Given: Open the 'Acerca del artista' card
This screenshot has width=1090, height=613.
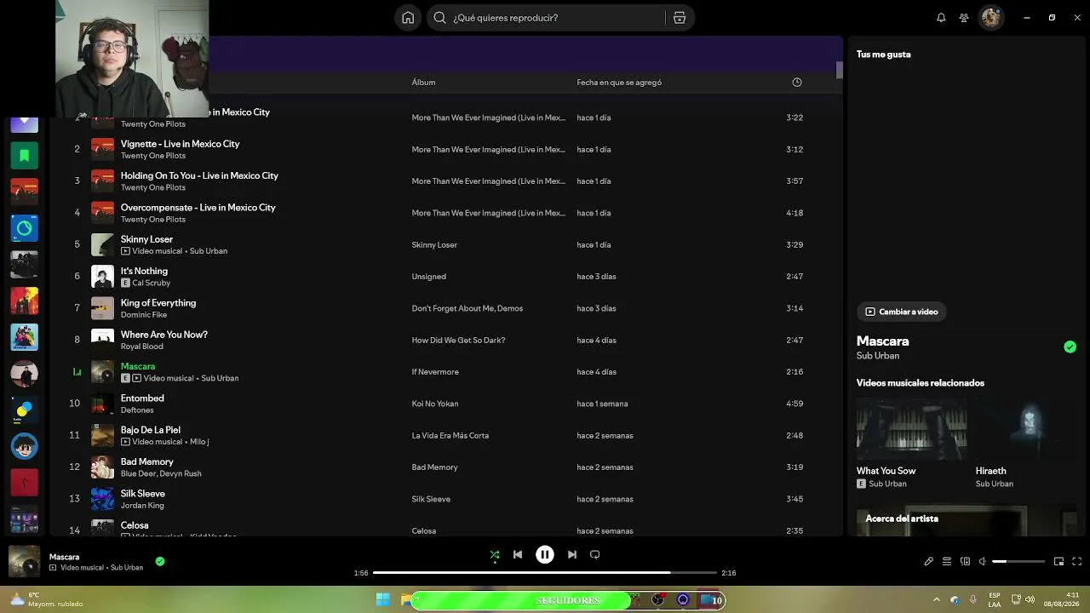Looking at the screenshot, I should 967,521.
